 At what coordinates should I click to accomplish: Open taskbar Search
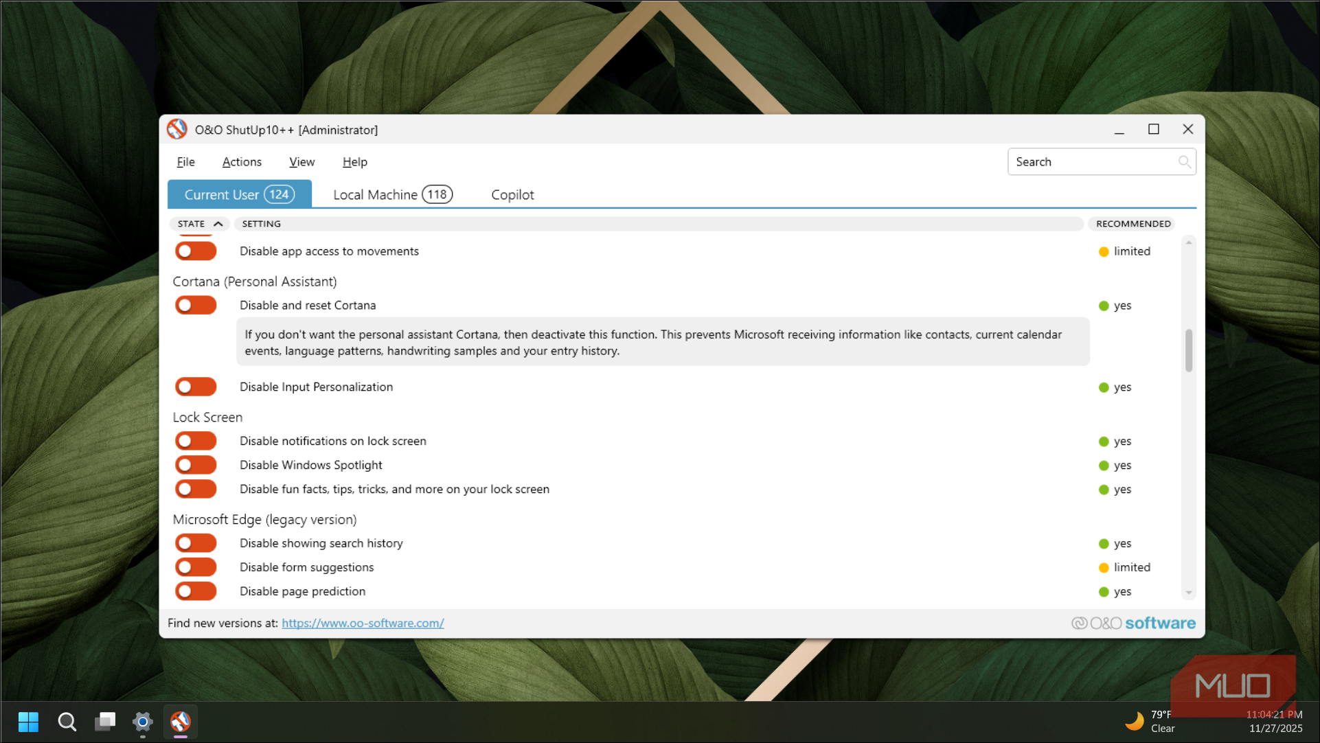click(x=67, y=722)
